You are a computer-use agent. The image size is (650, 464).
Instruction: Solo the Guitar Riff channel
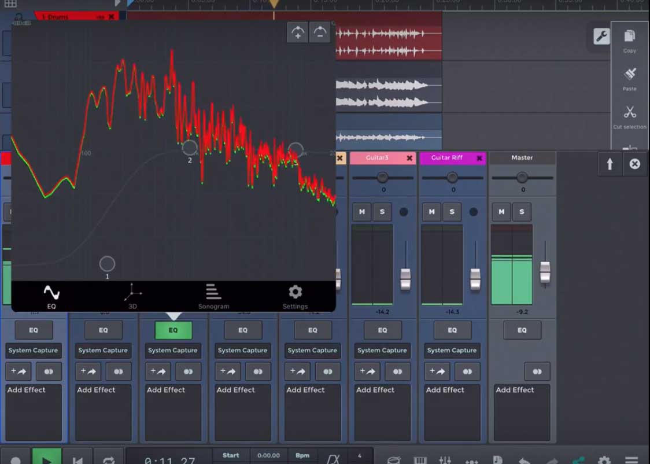tap(452, 212)
